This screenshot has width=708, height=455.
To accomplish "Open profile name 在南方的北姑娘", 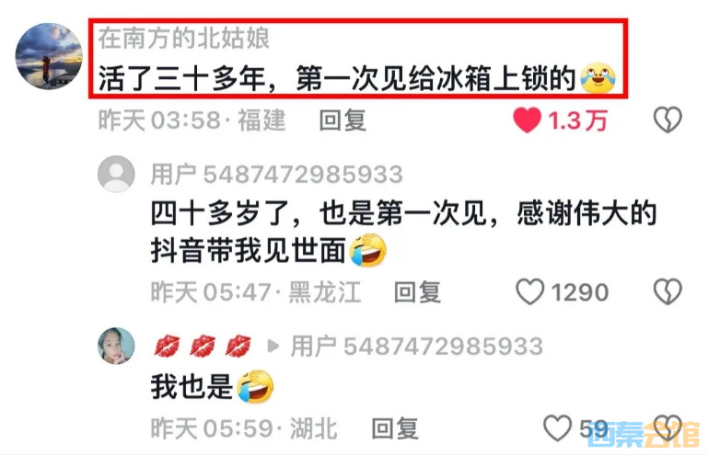I will [x=184, y=38].
